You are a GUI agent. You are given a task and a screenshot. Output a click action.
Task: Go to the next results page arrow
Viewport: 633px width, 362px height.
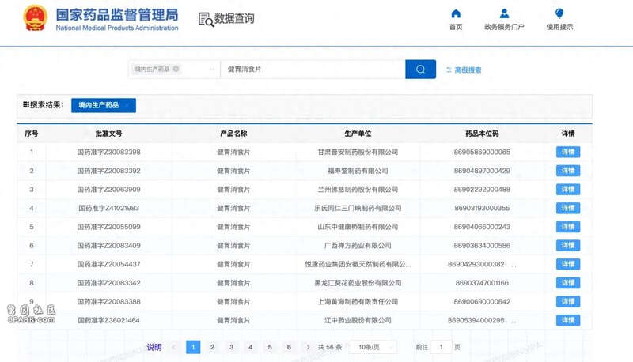click(307, 347)
